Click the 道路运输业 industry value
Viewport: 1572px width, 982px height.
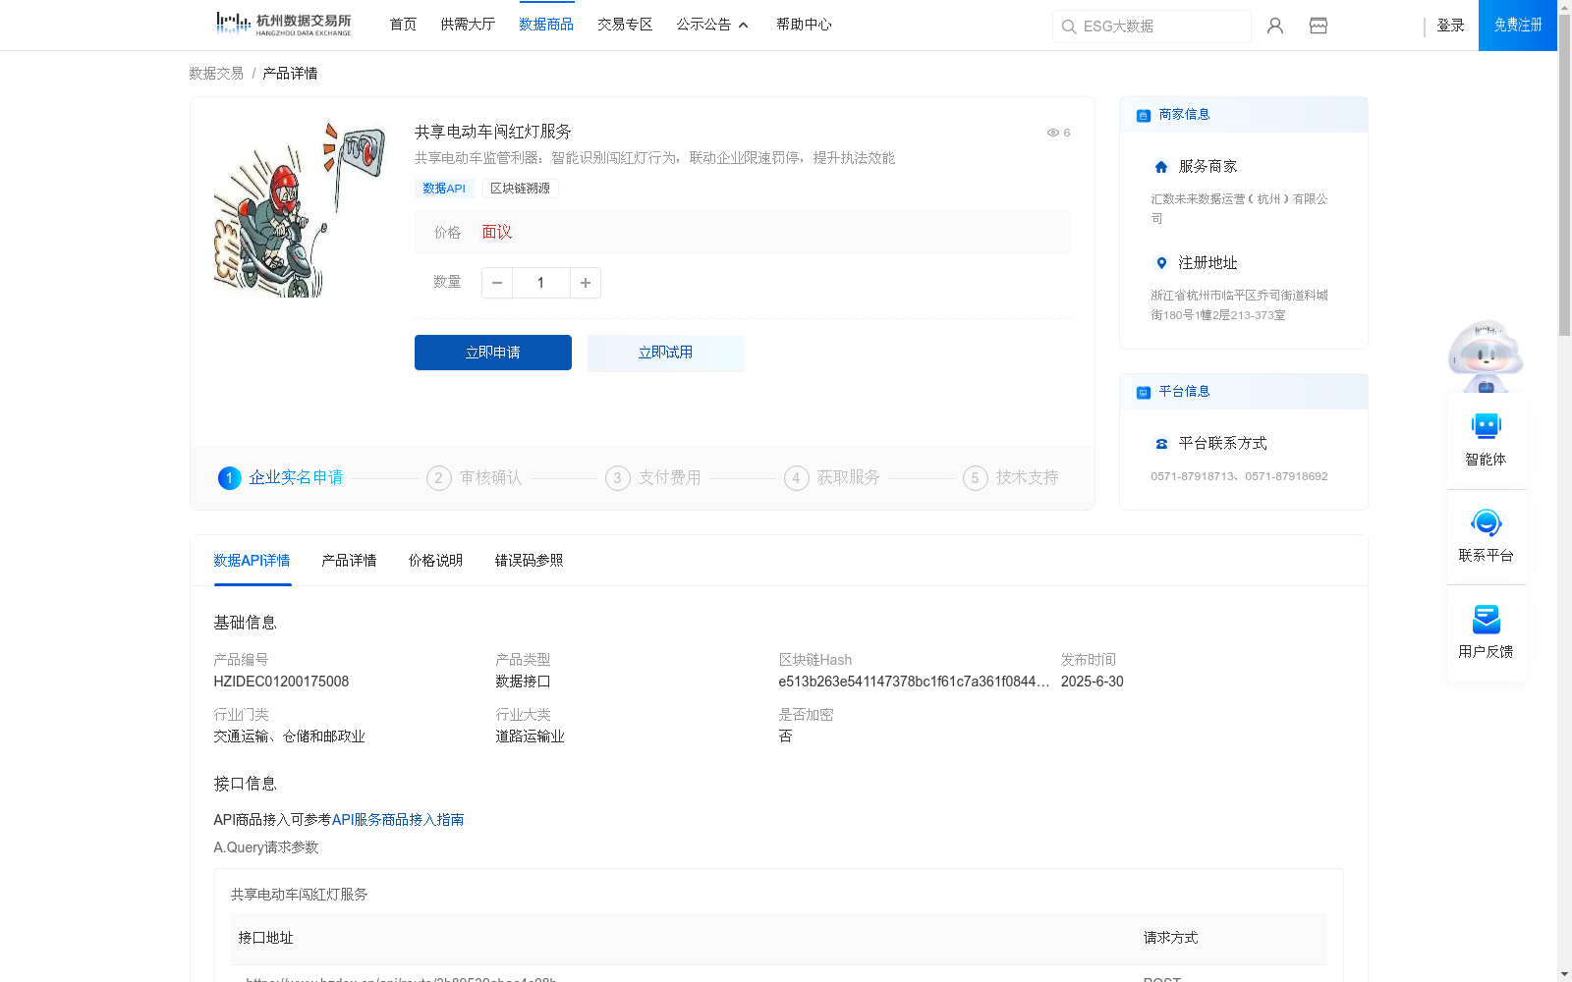[x=530, y=736]
